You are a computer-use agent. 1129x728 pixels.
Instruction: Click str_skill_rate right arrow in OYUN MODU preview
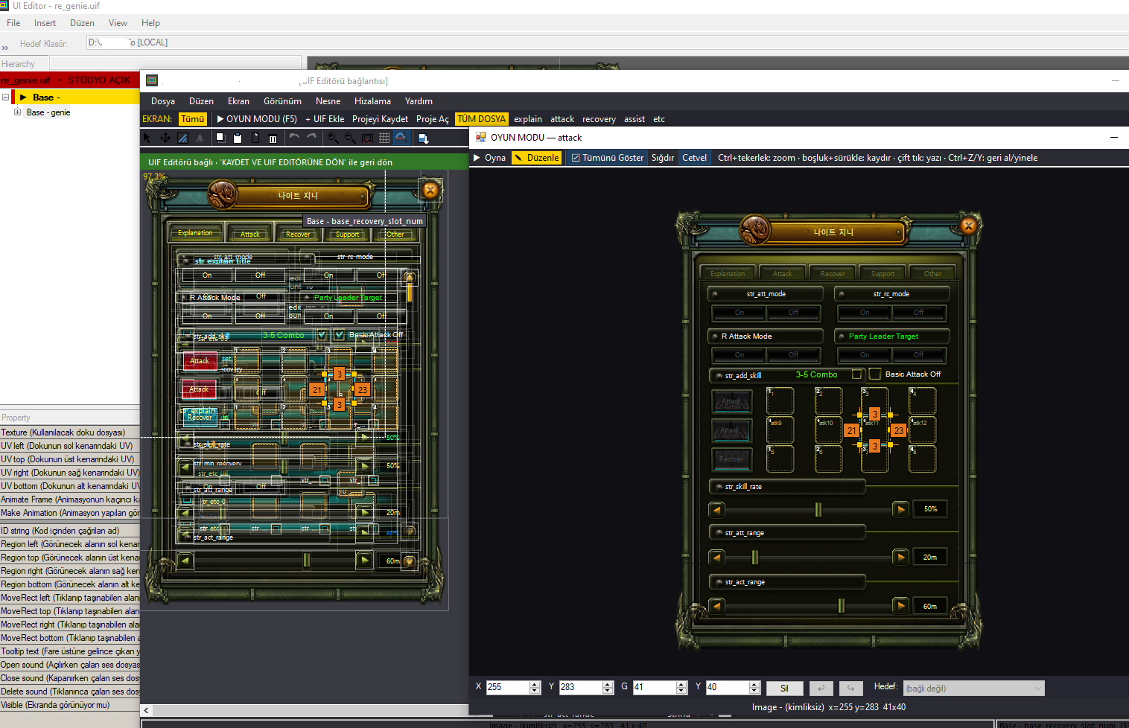(x=900, y=510)
